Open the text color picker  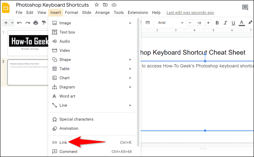click(x=241, y=23)
